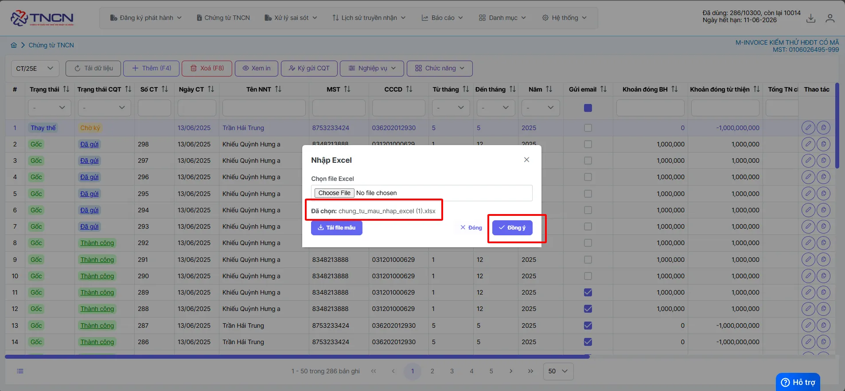
Task: Expand the Nghiệp vụ dropdown
Action: pos(372,69)
